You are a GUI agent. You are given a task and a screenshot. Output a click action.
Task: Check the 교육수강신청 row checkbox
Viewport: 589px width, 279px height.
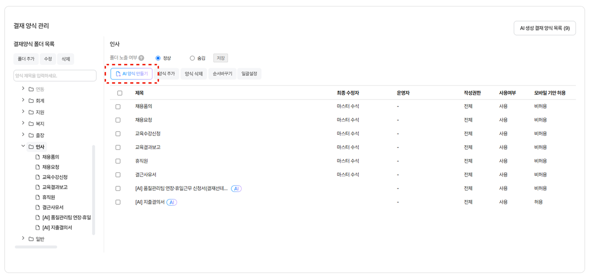coord(118,134)
